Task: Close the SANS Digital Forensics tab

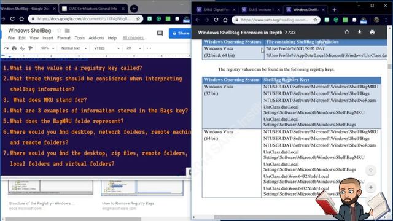Action: pos(234,10)
